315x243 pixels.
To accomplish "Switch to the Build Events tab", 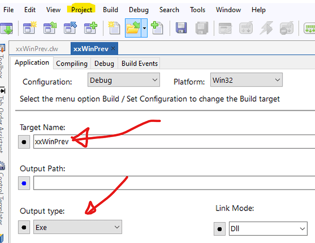I will [x=140, y=63].
